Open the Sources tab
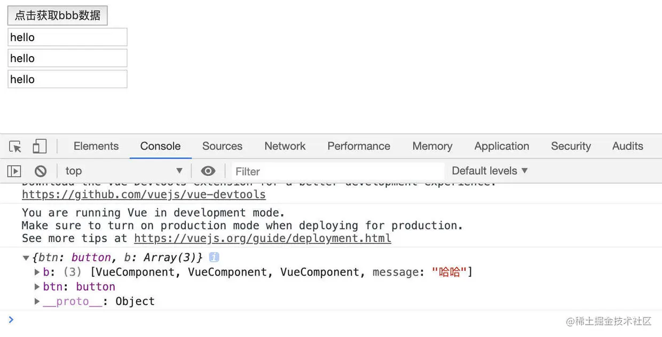Viewport: 662px width, 337px height. (x=222, y=146)
